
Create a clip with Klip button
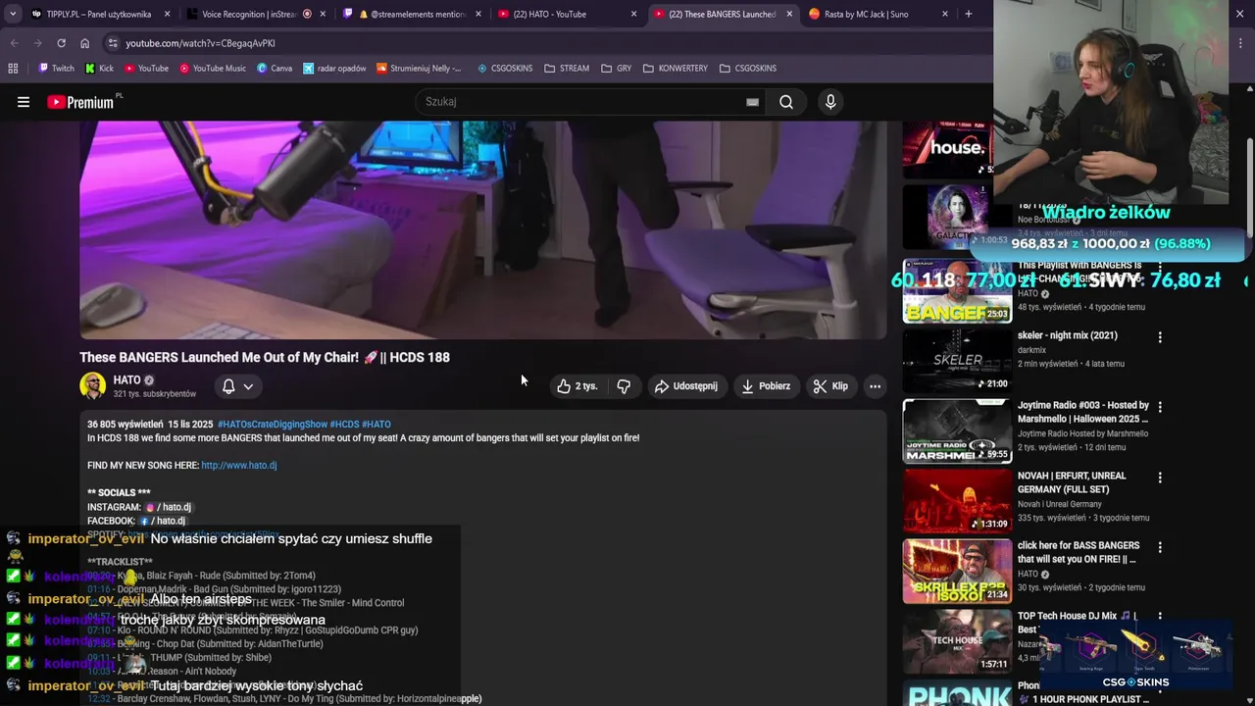tap(830, 386)
